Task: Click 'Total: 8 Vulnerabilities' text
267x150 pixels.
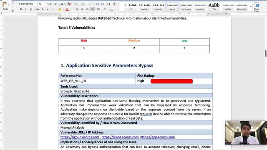Action: coord(77,28)
